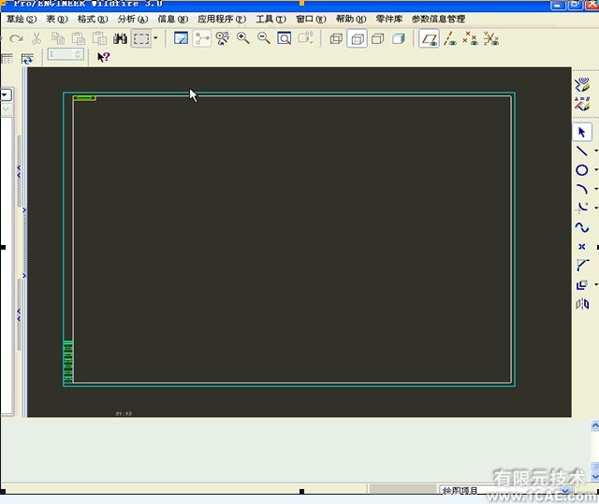Image resolution: width=599 pixels, height=504 pixels.
Task: Click the table icon in second toolbar row
Action: (x=7, y=58)
